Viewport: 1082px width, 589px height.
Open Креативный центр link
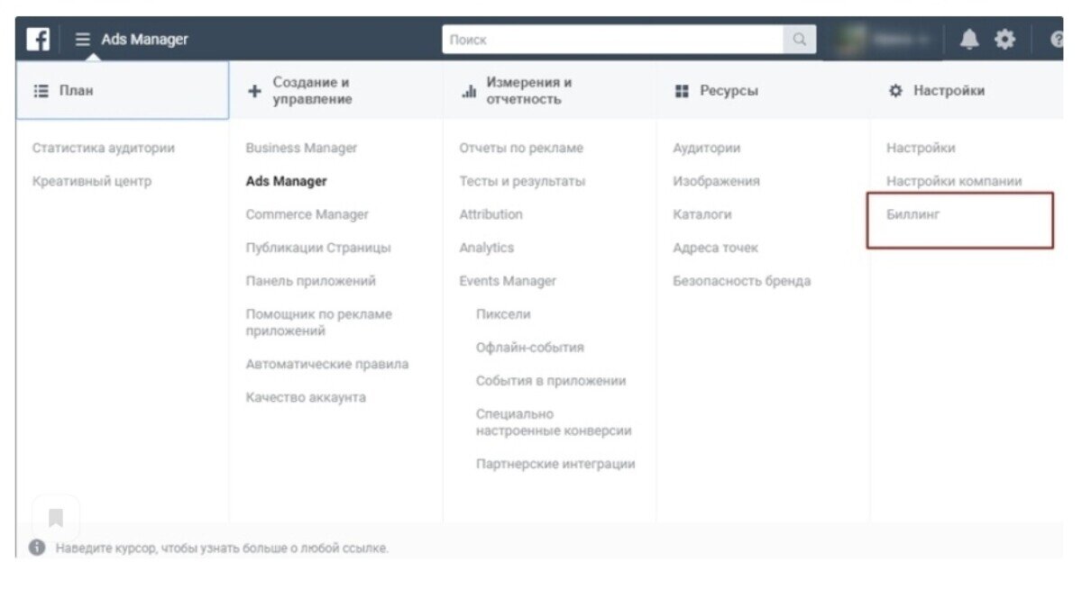[92, 181]
